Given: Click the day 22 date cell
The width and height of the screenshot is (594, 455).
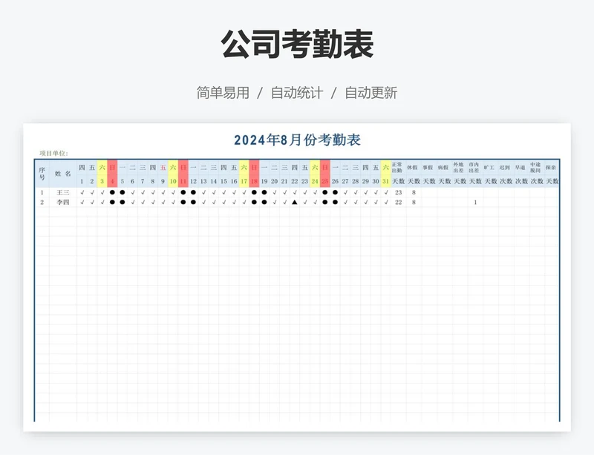Looking at the screenshot, I should [295, 181].
